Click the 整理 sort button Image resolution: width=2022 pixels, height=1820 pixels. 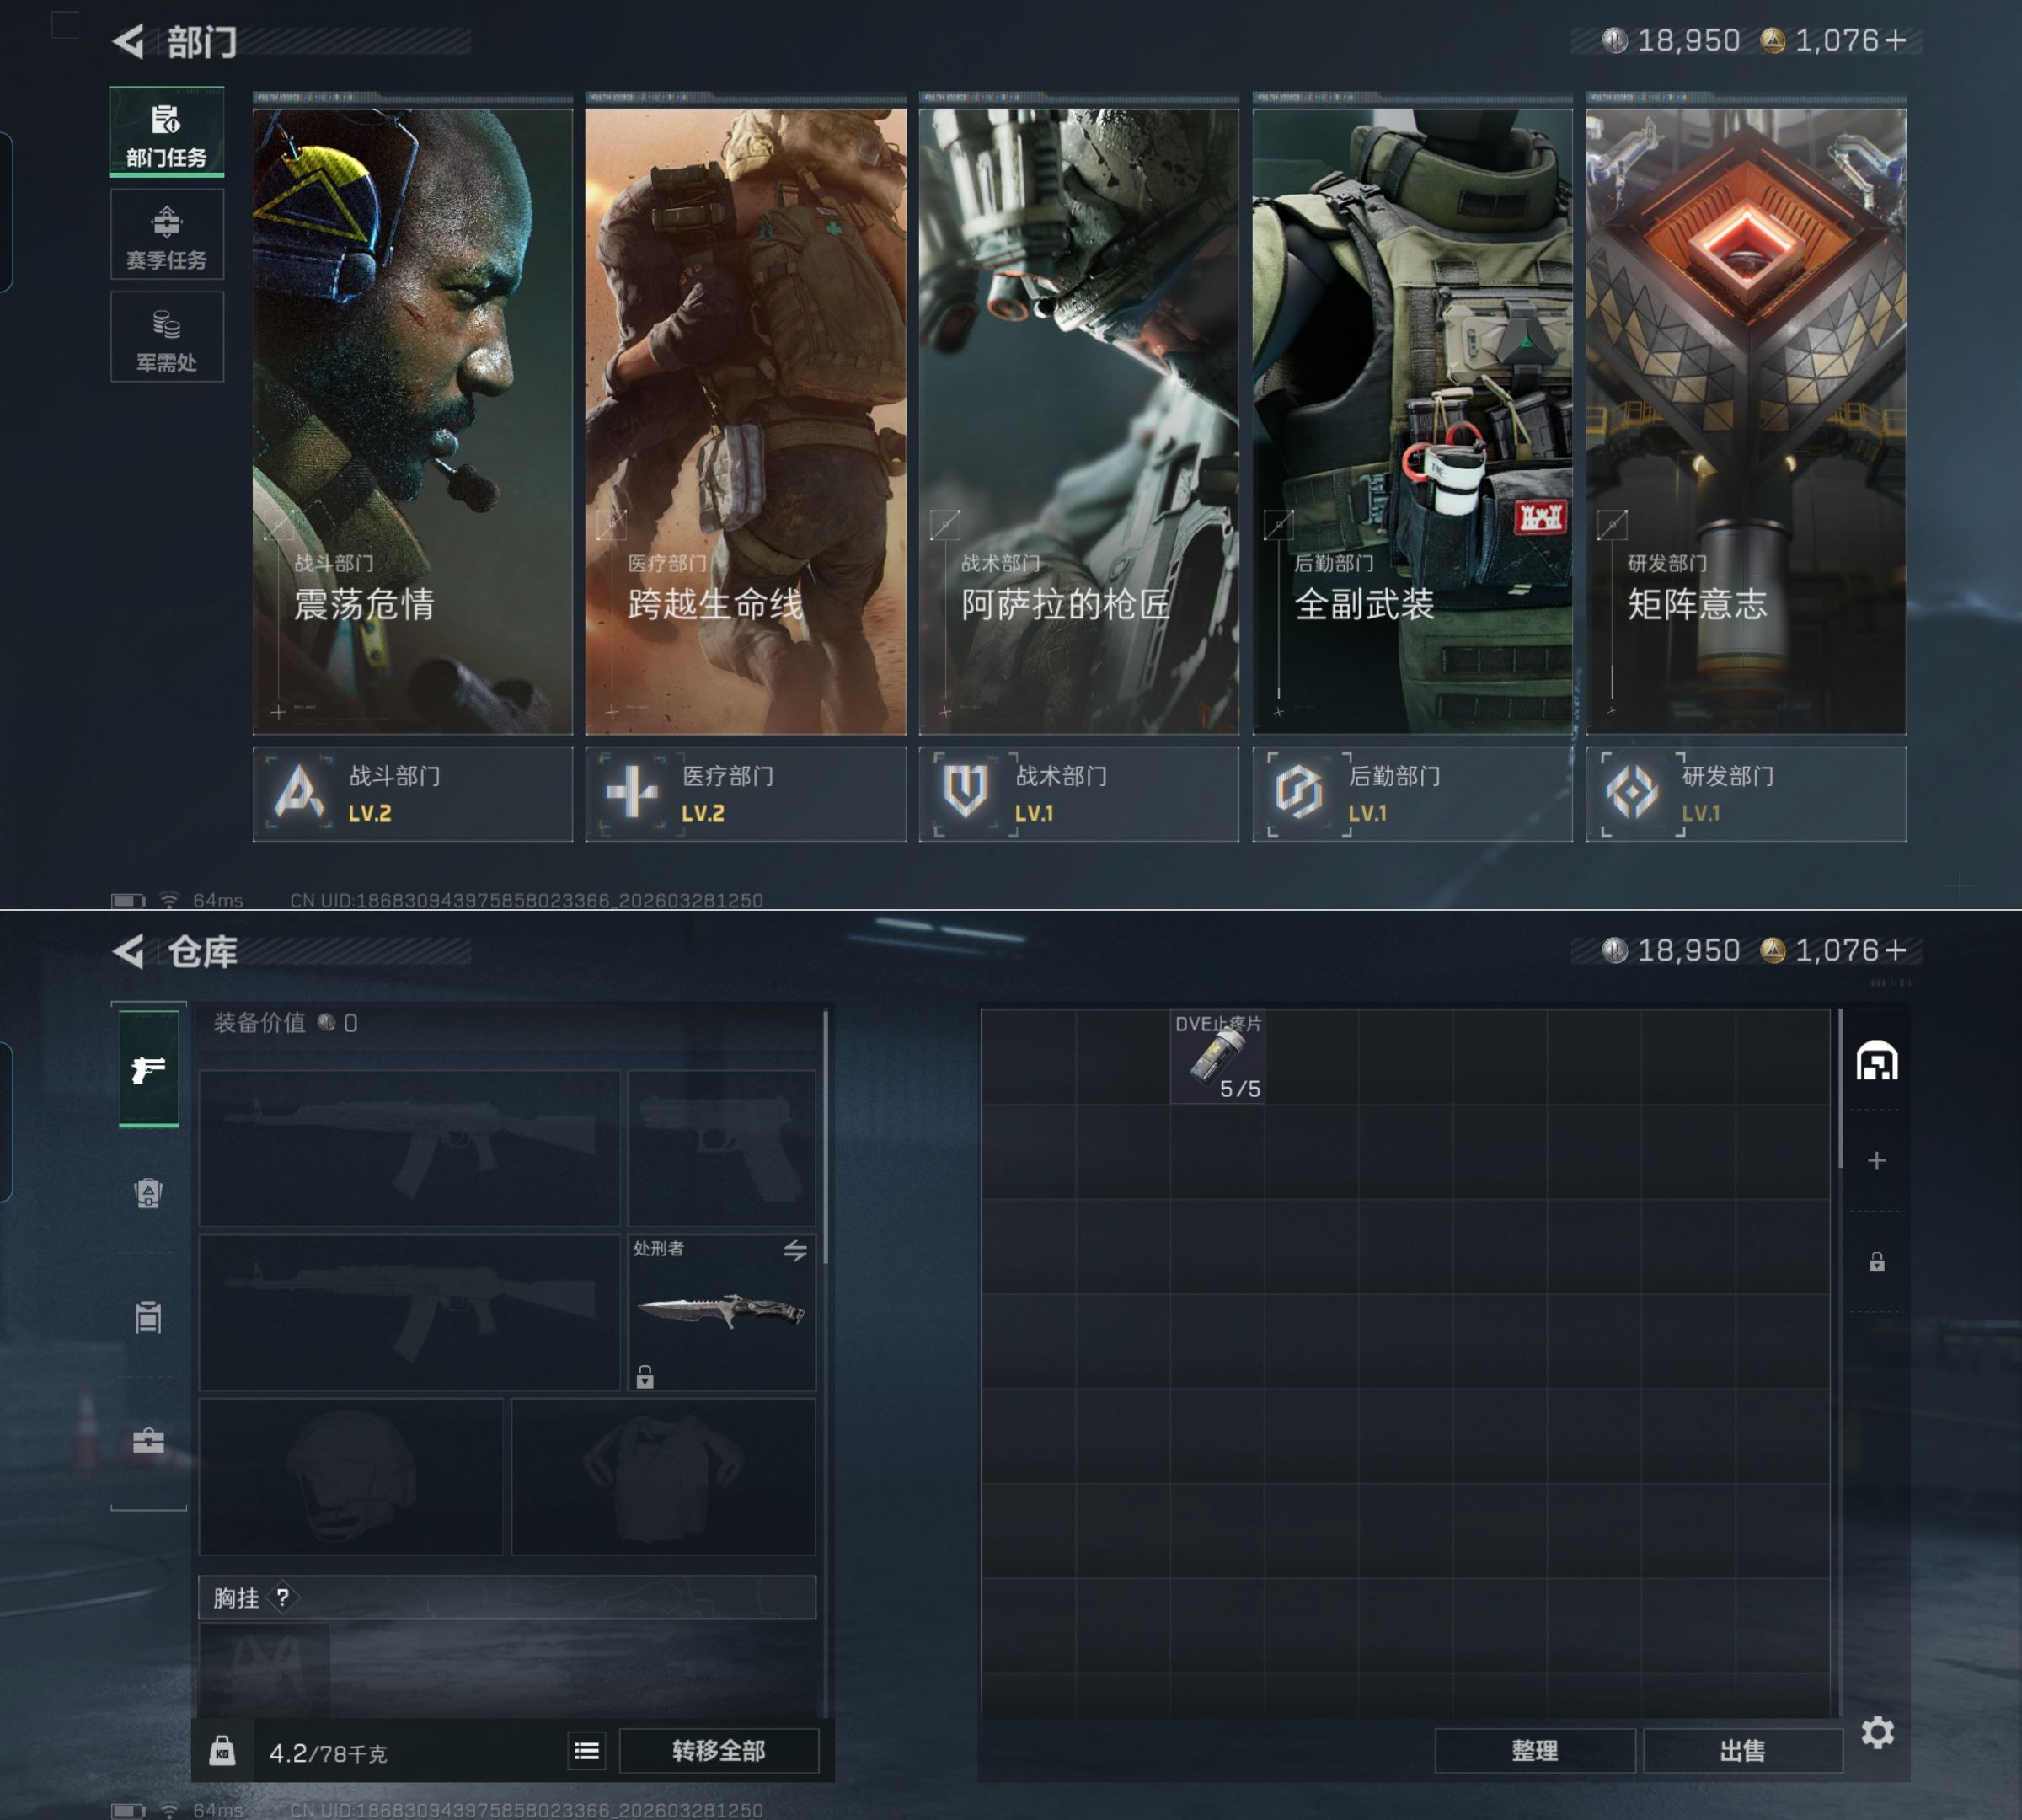pos(1534,1751)
